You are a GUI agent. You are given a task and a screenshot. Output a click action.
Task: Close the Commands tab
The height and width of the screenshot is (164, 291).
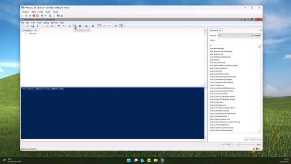pyautogui.click(x=220, y=31)
